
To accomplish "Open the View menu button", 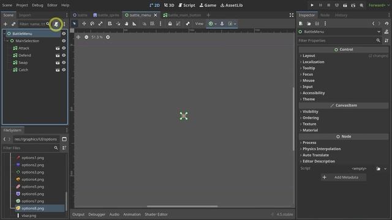I will (x=199, y=24).
